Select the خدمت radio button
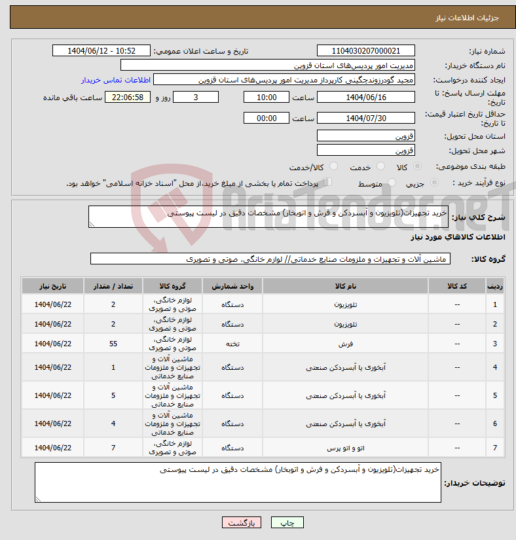 tap(380, 166)
